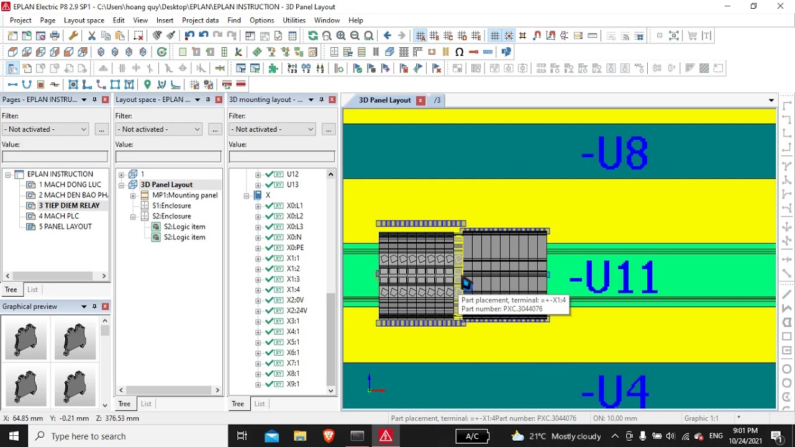Click the red bar icon in bottom toolbar
This screenshot has height=447, width=795.
[241, 84]
